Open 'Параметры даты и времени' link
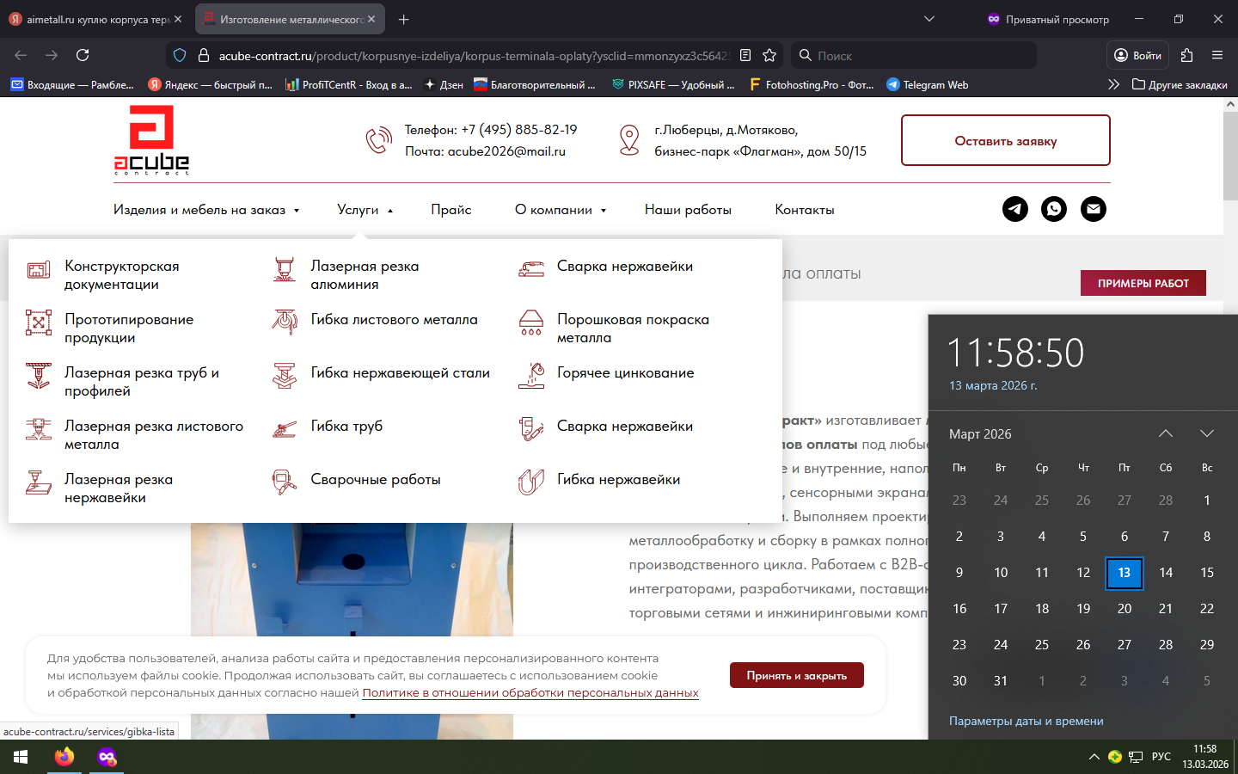 coord(1026,721)
